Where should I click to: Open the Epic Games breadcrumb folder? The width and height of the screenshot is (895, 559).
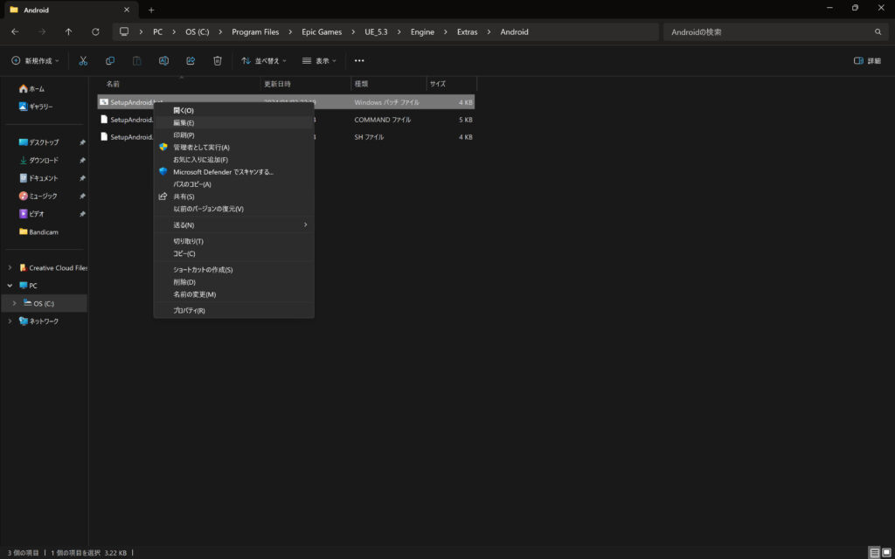click(x=320, y=31)
